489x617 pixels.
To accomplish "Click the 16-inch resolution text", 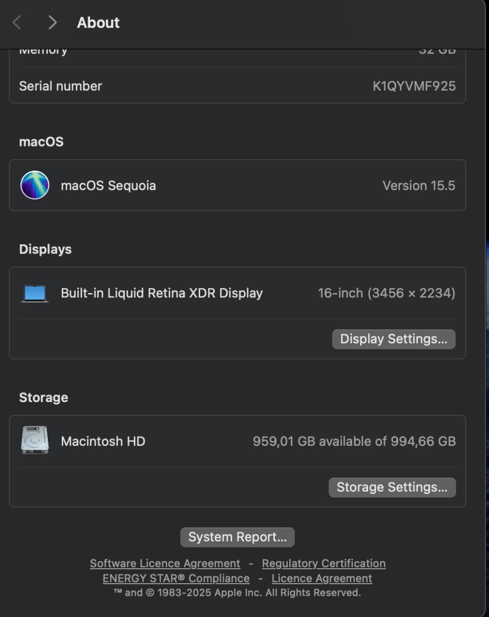I will [x=387, y=293].
